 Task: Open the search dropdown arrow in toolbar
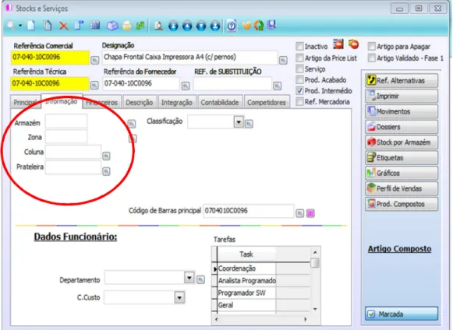click(20, 26)
